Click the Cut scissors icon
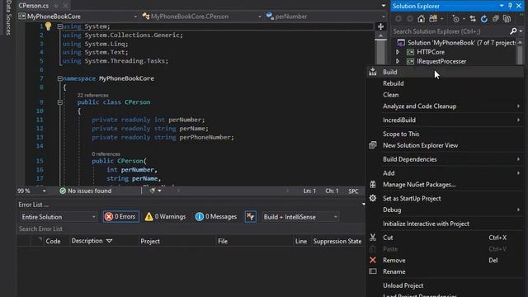 [x=373, y=238]
